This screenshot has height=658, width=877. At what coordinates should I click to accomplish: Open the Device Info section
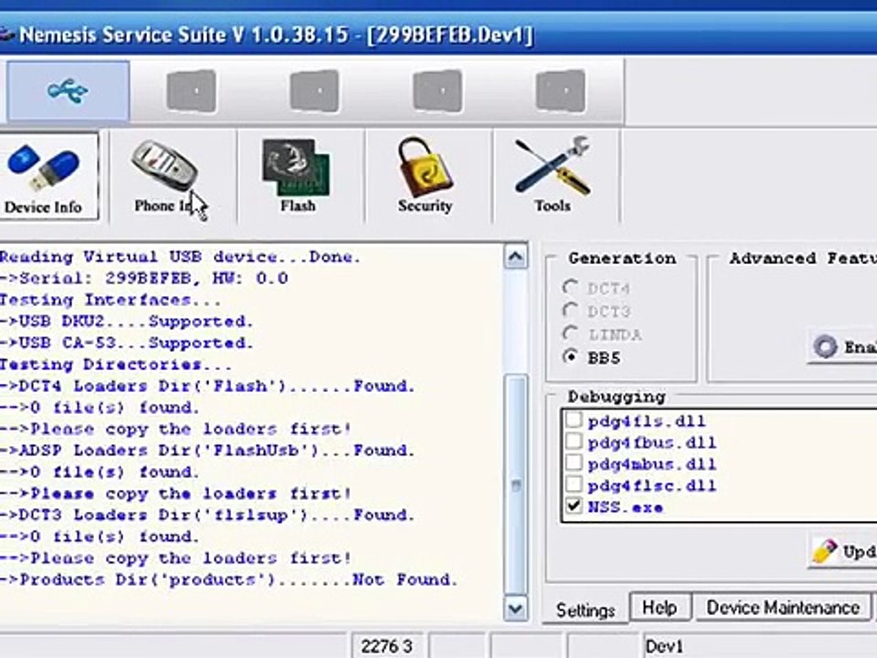[48, 176]
